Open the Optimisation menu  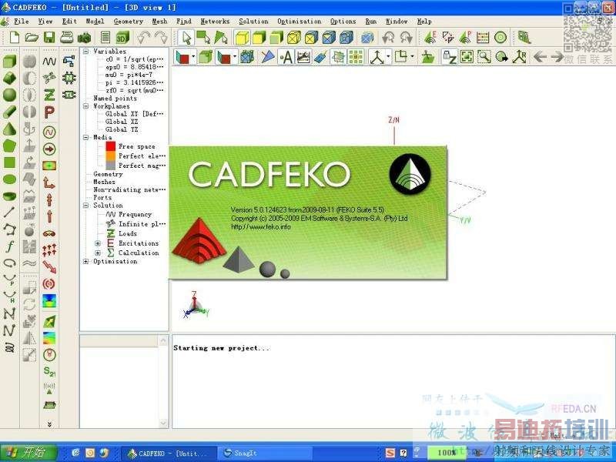click(x=300, y=22)
